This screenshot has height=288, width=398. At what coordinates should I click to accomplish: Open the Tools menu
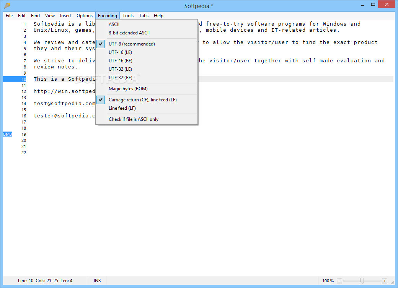128,16
